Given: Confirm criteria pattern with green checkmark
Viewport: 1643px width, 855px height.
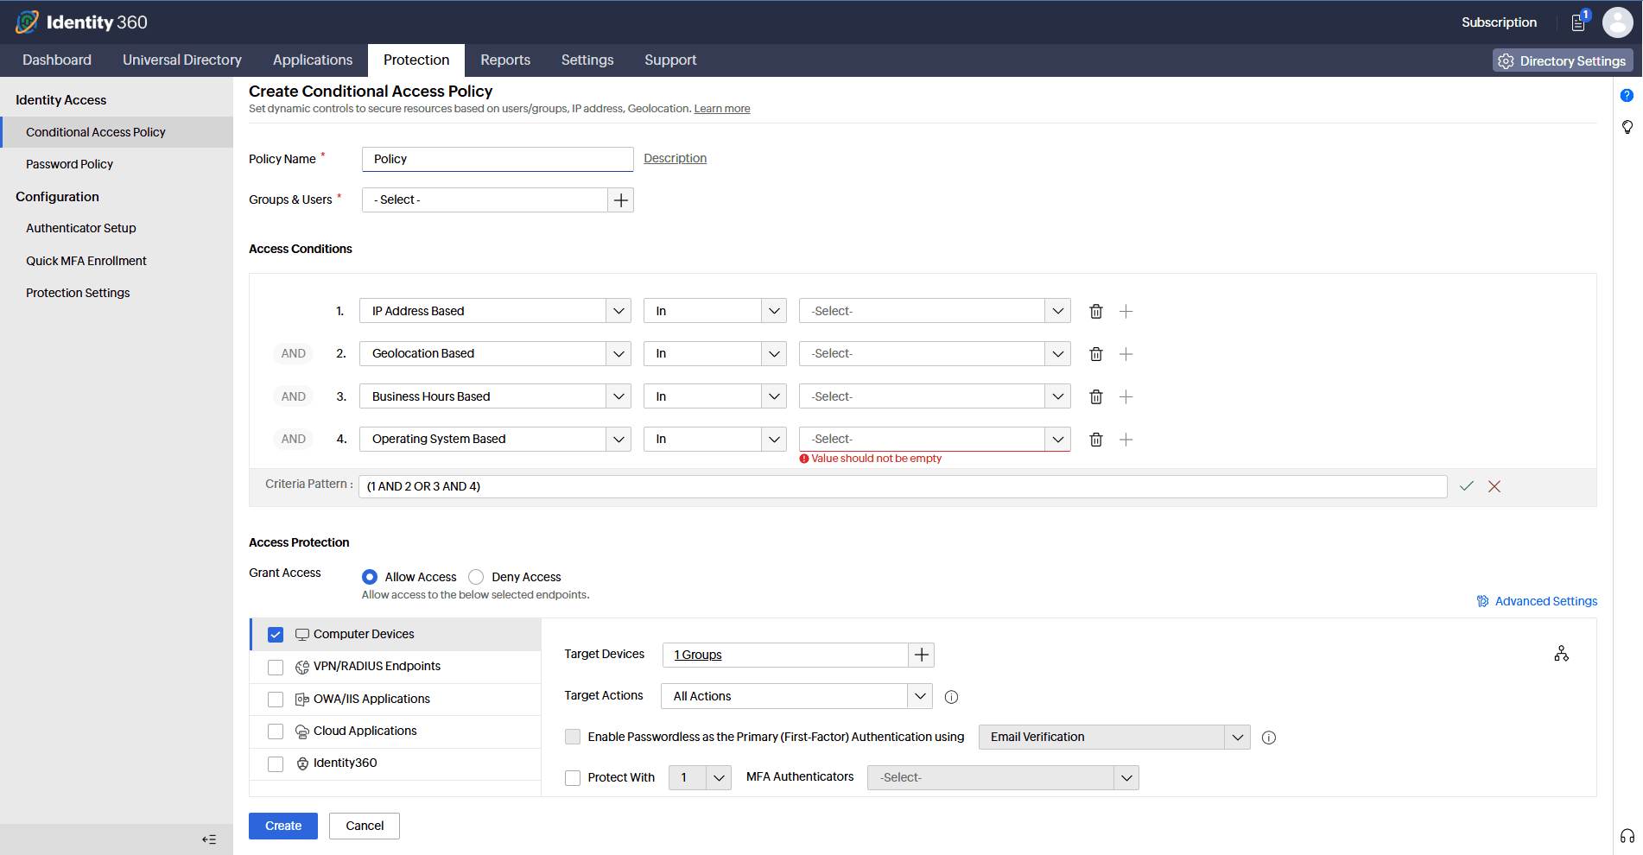Looking at the screenshot, I should [x=1466, y=486].
